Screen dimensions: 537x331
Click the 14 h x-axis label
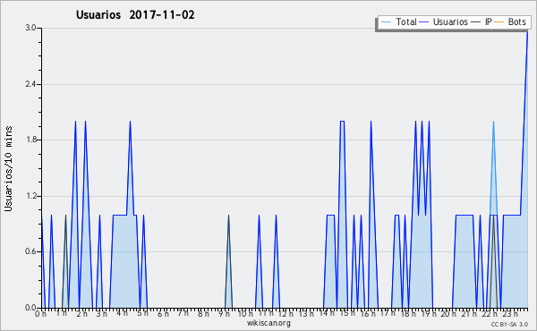click(327, 313)
